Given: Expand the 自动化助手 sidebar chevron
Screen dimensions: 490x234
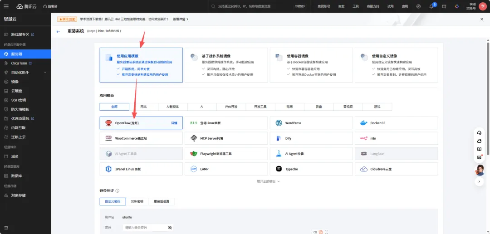Looking at the screenshot, I should click(45, 73).
